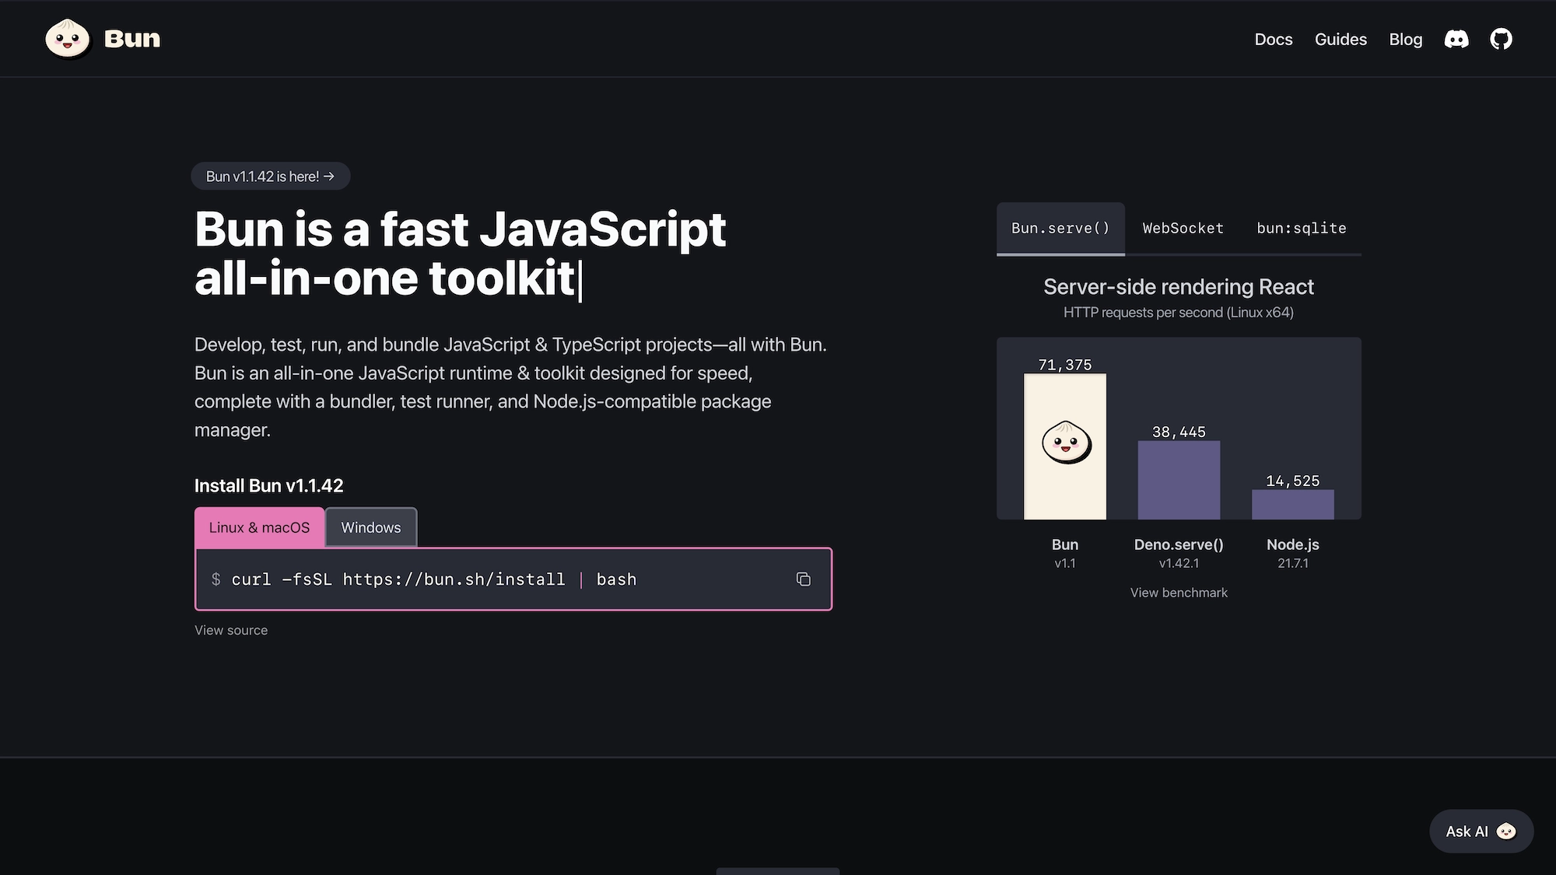Click the v1.42.1 version text
Screen dimensions: 1556x875
1179,563
